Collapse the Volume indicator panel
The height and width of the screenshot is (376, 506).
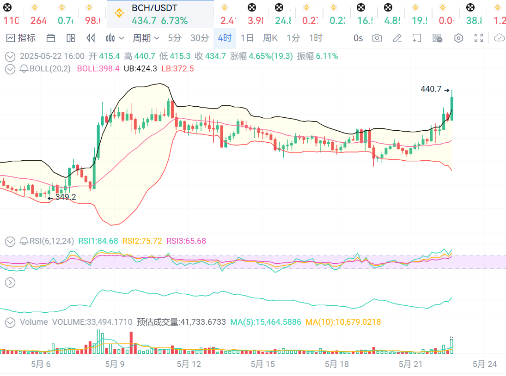tap(10, 322)
